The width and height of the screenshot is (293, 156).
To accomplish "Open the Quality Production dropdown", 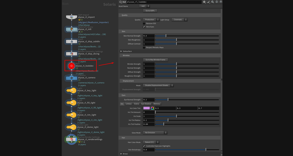I will click(151, 19).
